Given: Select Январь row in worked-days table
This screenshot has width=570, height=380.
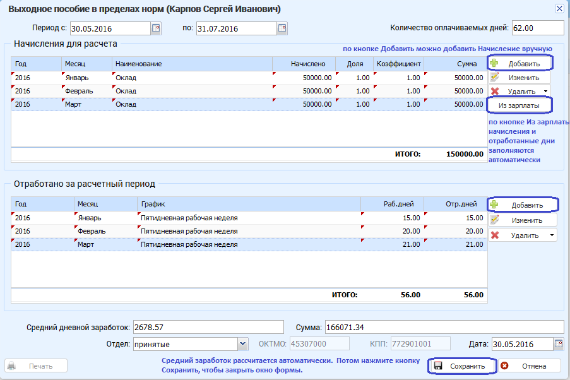Looking at the screenshot, I should tap(249, 218).
